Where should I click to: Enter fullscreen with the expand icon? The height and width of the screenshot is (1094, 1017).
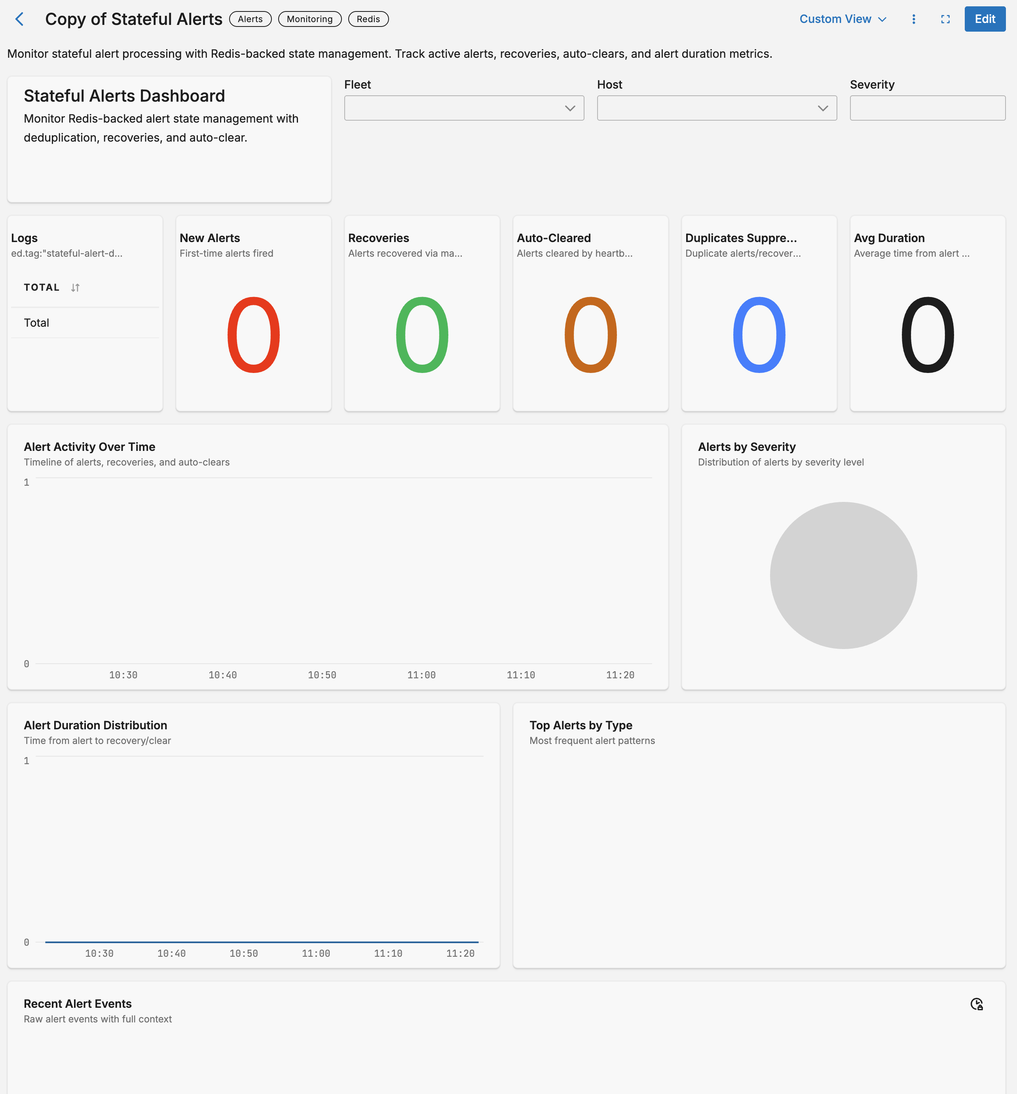pos(946,19)
